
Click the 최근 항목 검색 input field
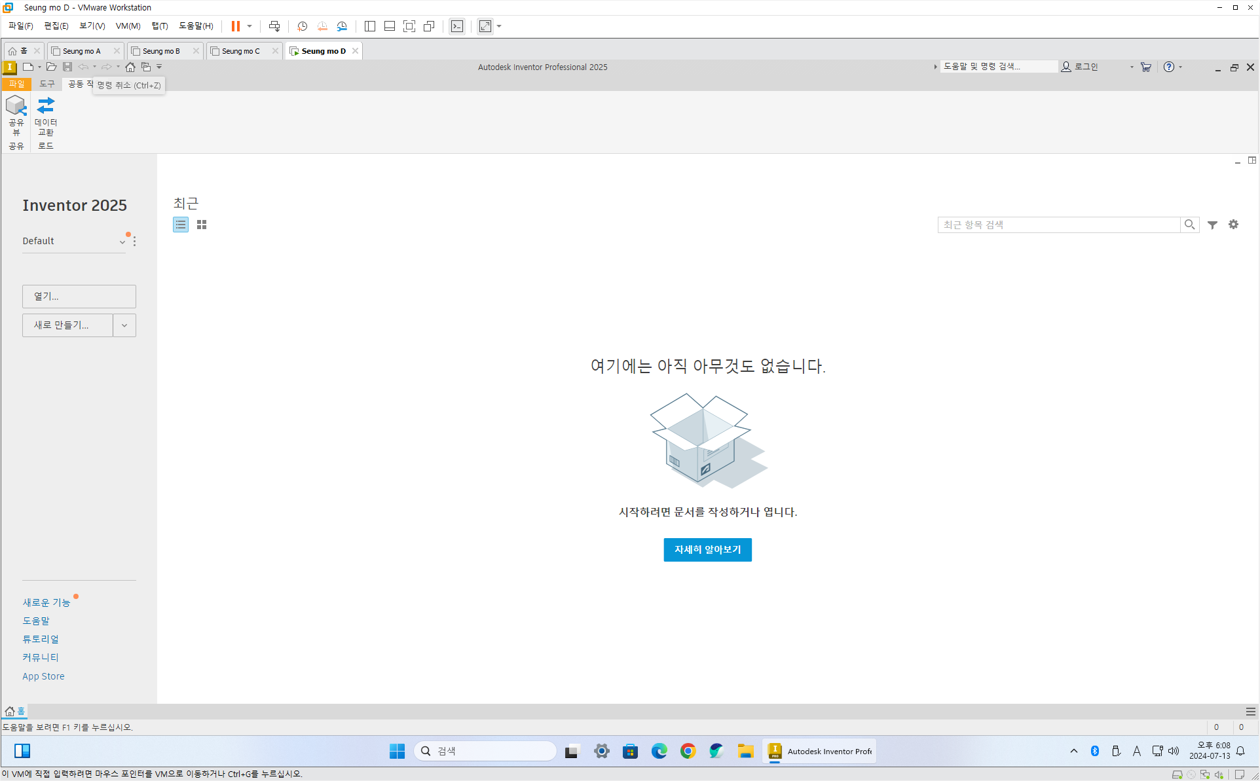coord(1058,225)
